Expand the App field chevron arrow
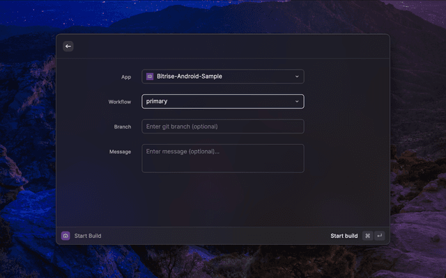This screenshot has width=446, height=278. (297, 76)
